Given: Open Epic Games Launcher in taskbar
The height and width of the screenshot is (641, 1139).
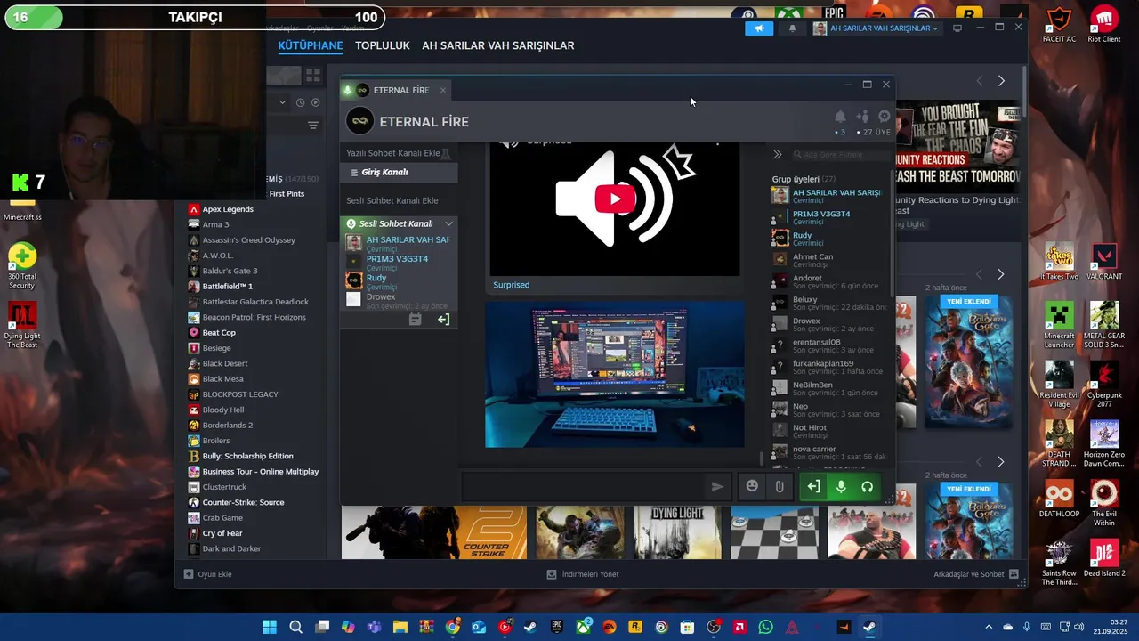Looking at the screenshot, I should pos(557,627).
